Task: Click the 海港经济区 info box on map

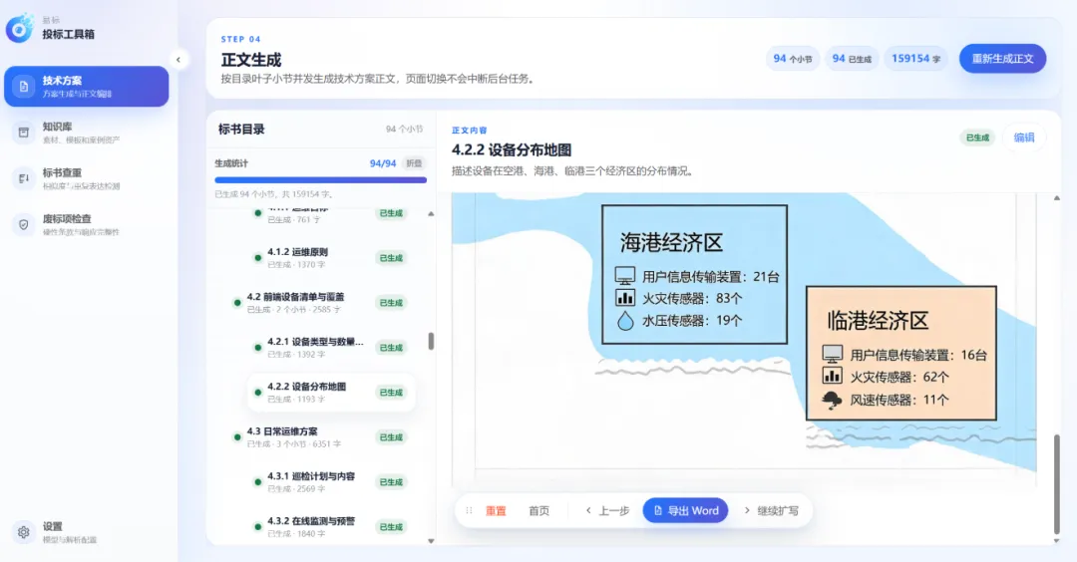Action: pyautogui.click(x=694, y=274)
